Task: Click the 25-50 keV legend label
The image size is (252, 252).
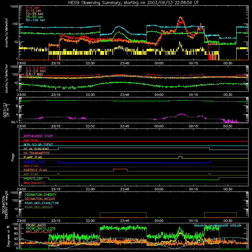Action: click(35, 17)
